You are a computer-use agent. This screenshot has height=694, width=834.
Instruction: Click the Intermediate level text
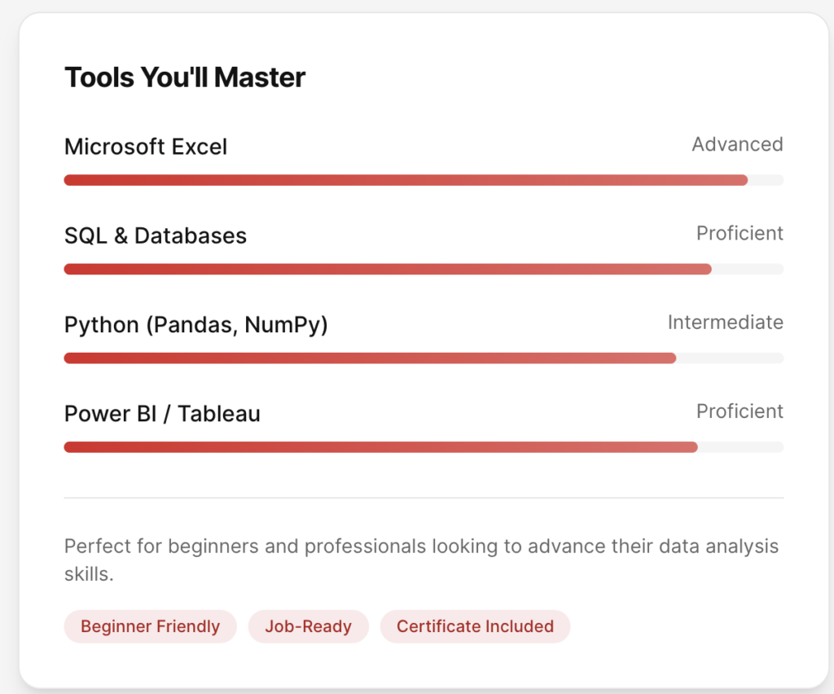[725, 322]
